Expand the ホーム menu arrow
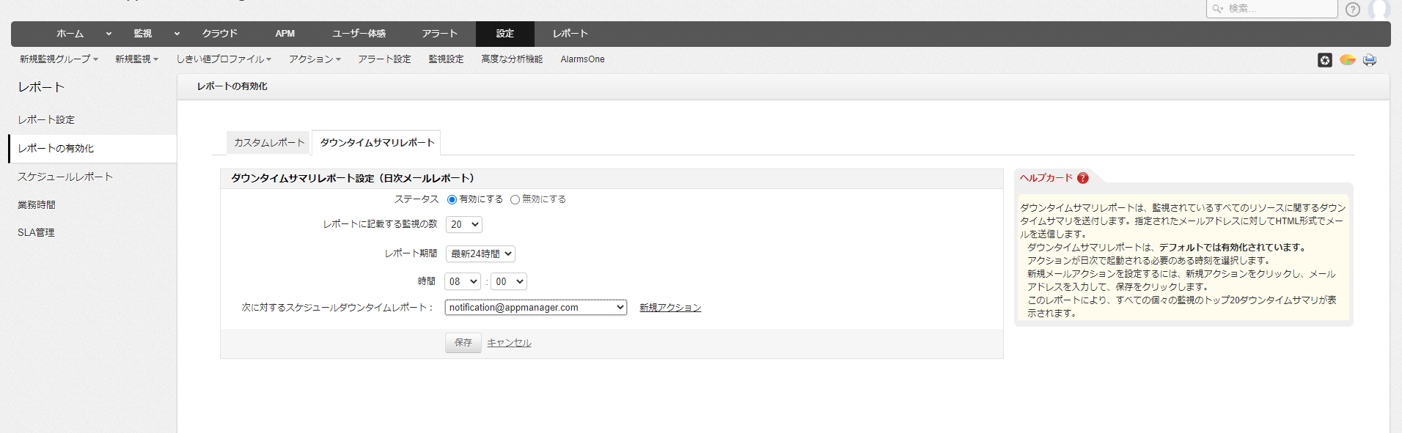Screen dimensions: 1402x433 [109, 34]
